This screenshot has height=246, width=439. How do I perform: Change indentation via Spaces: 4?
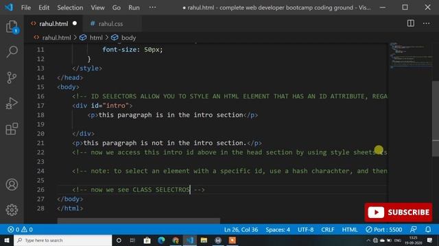(278, 230)
